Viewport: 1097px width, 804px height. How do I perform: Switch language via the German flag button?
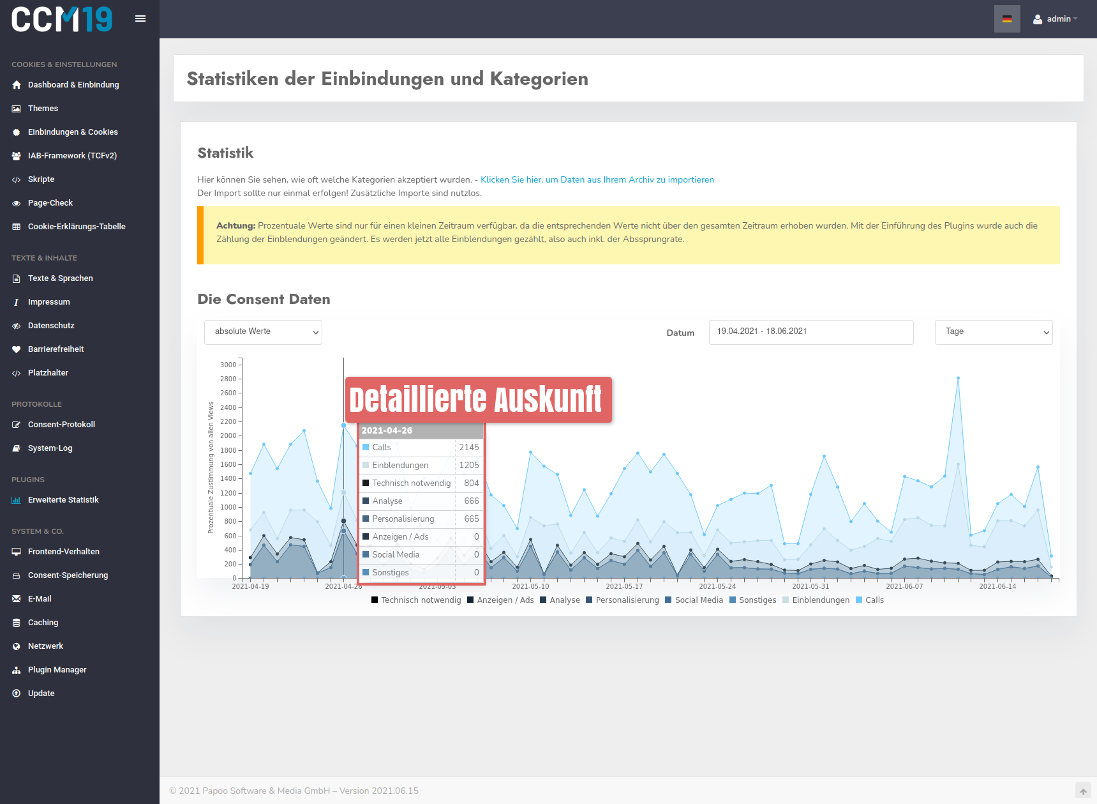1007,19
